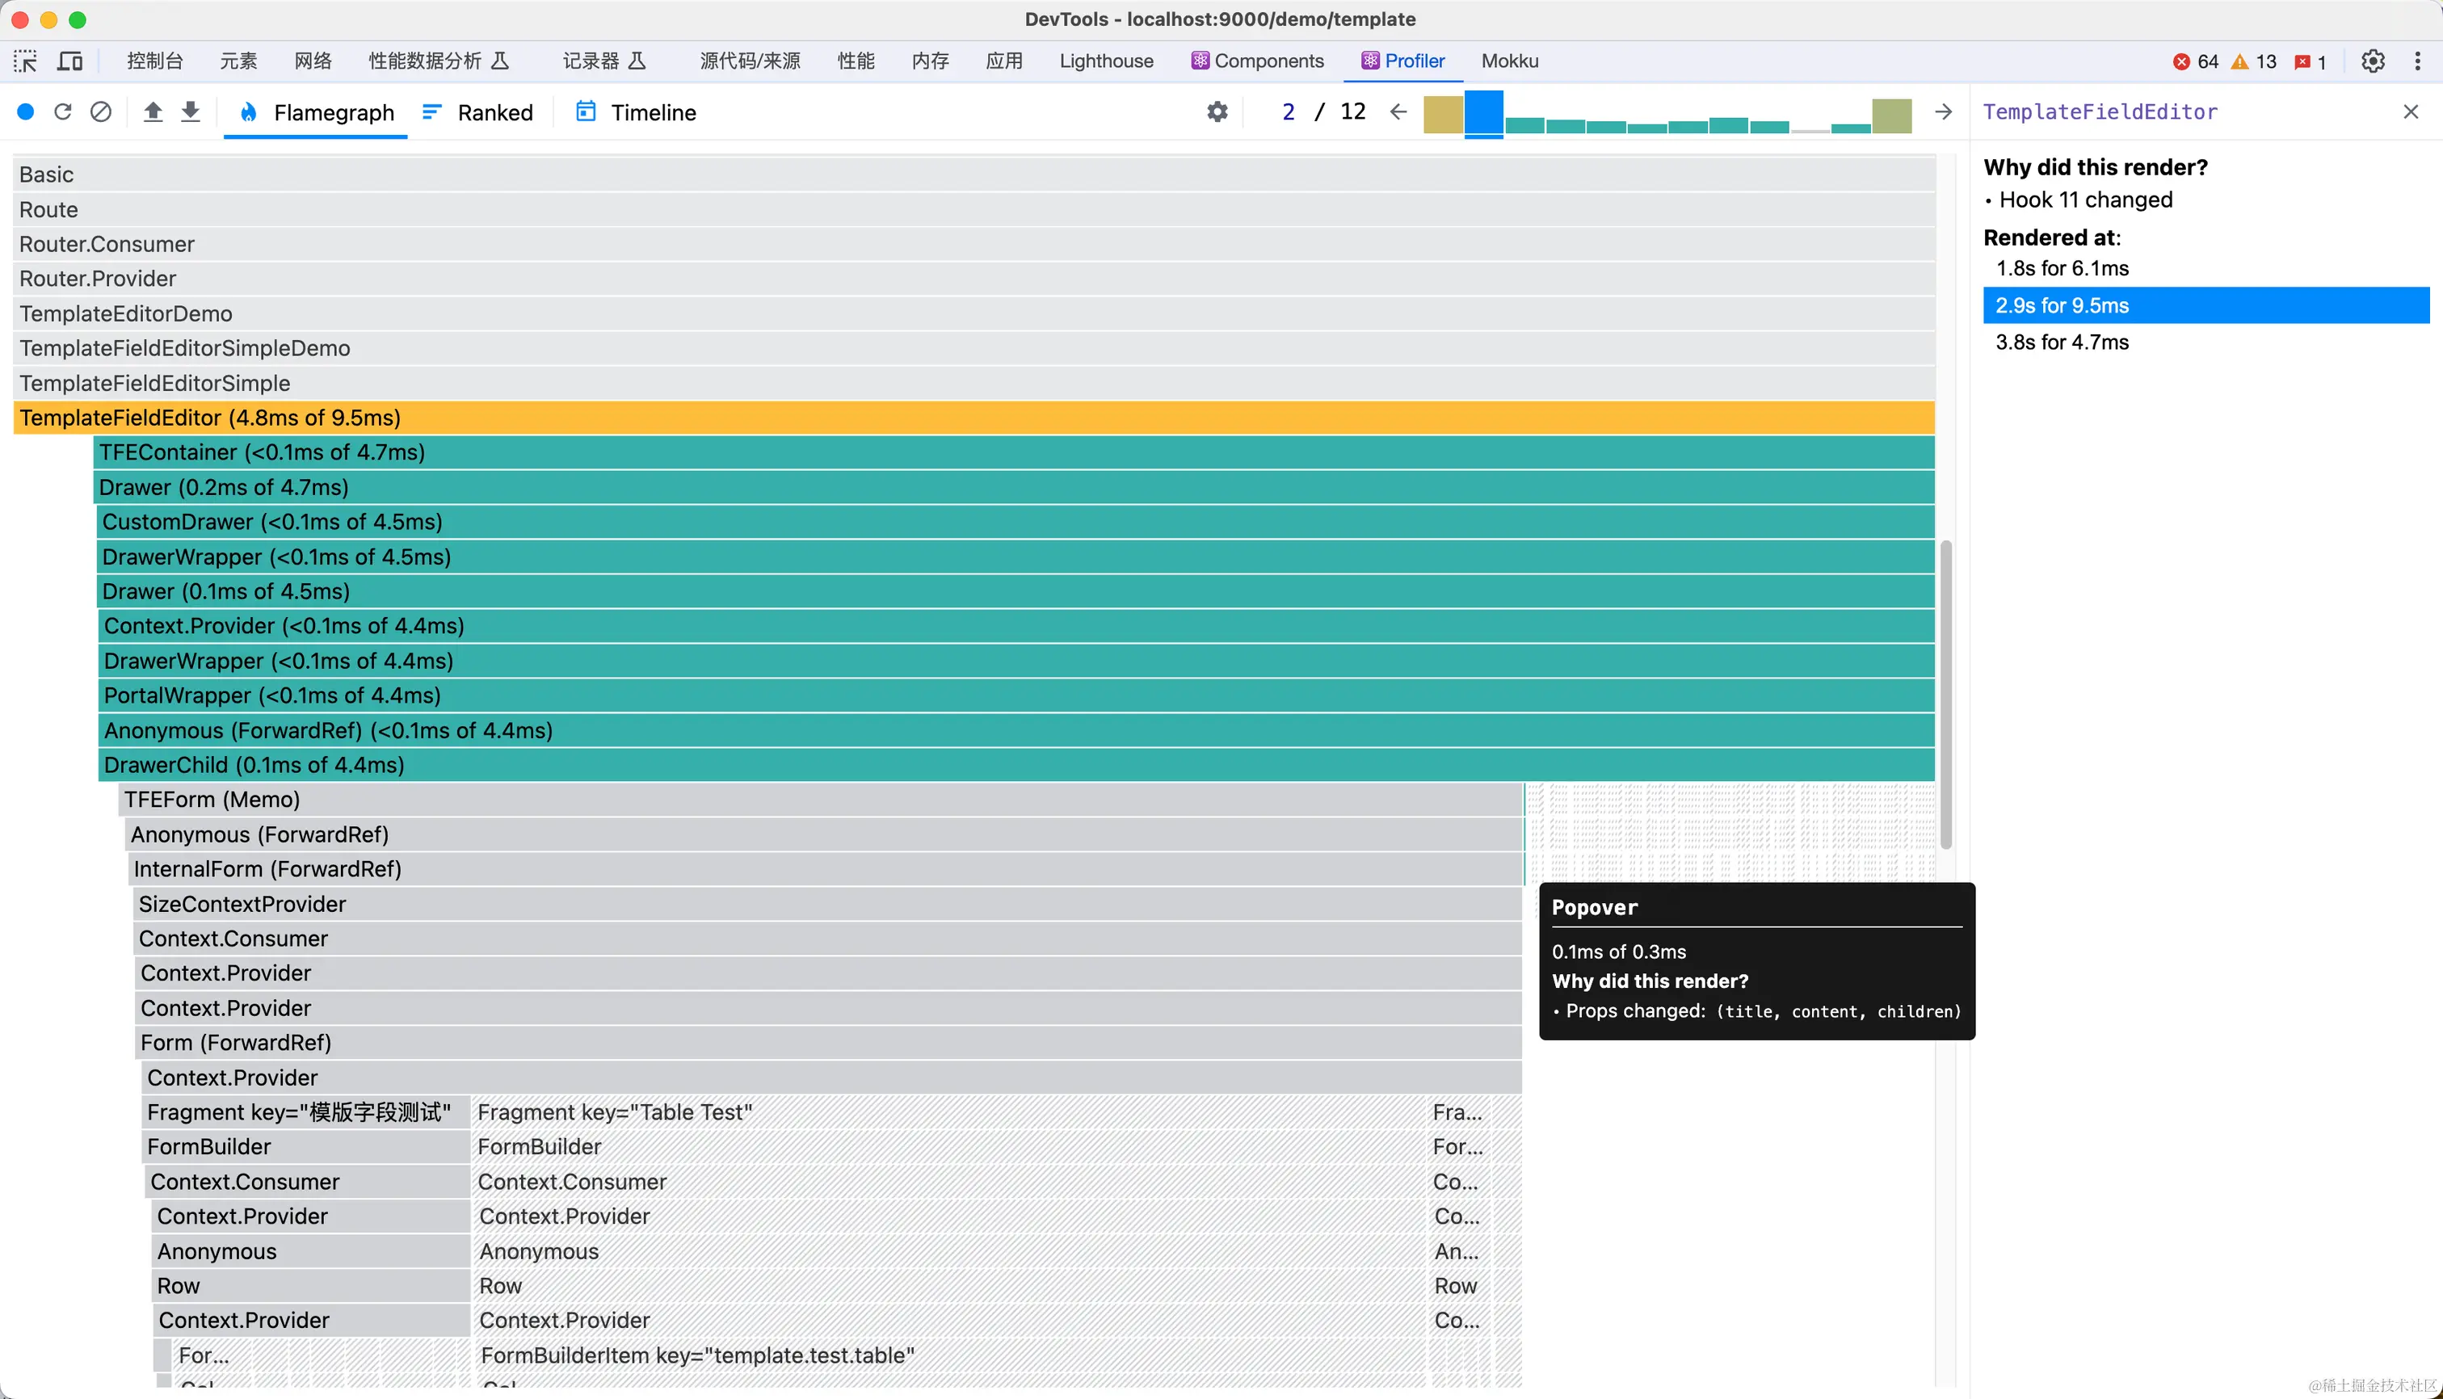Go to next commit arrow
2443x1399 pixels.
[x=1943, y=112]
